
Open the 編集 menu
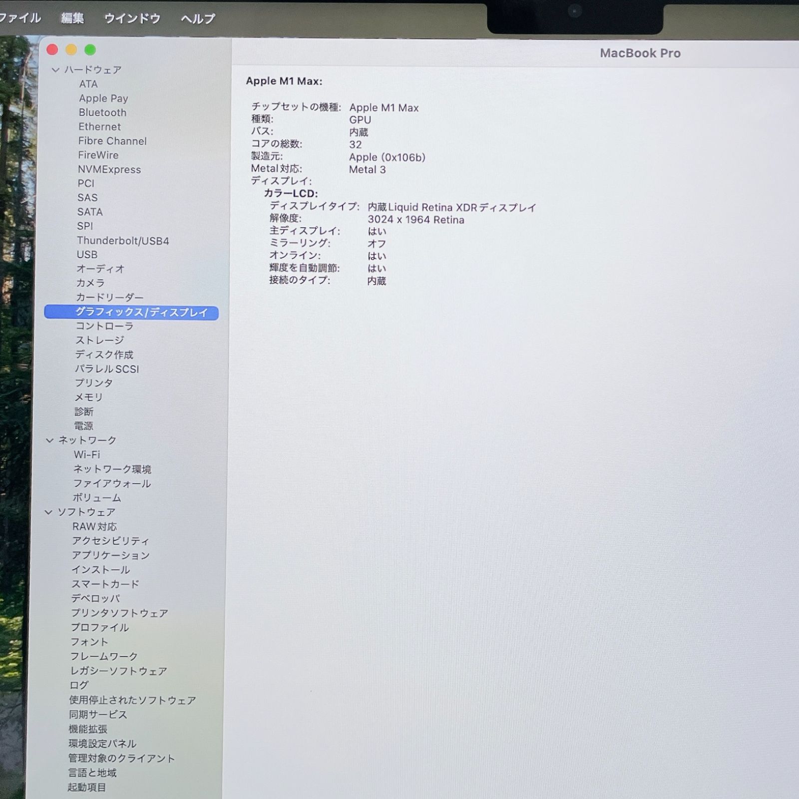point(73,18)
